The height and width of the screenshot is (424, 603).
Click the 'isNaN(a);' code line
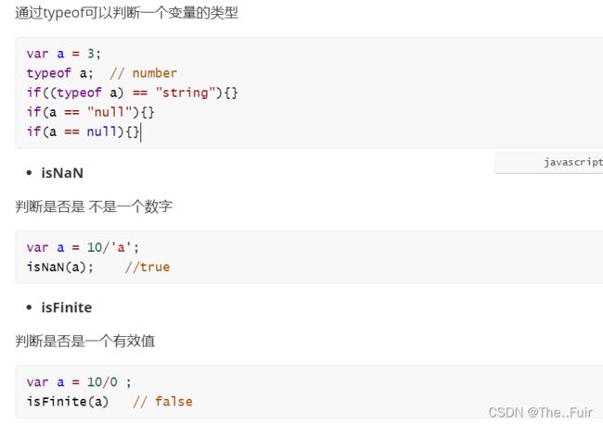60,267
